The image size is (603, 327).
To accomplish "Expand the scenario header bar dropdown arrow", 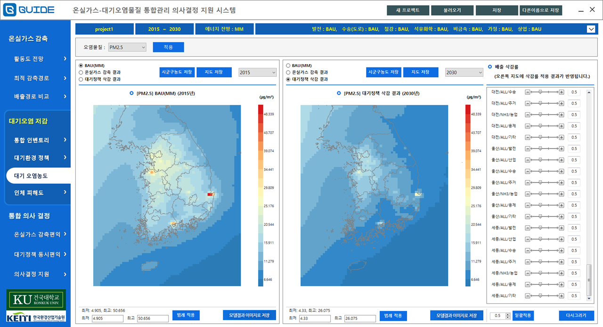I will (x=591, y=29).
